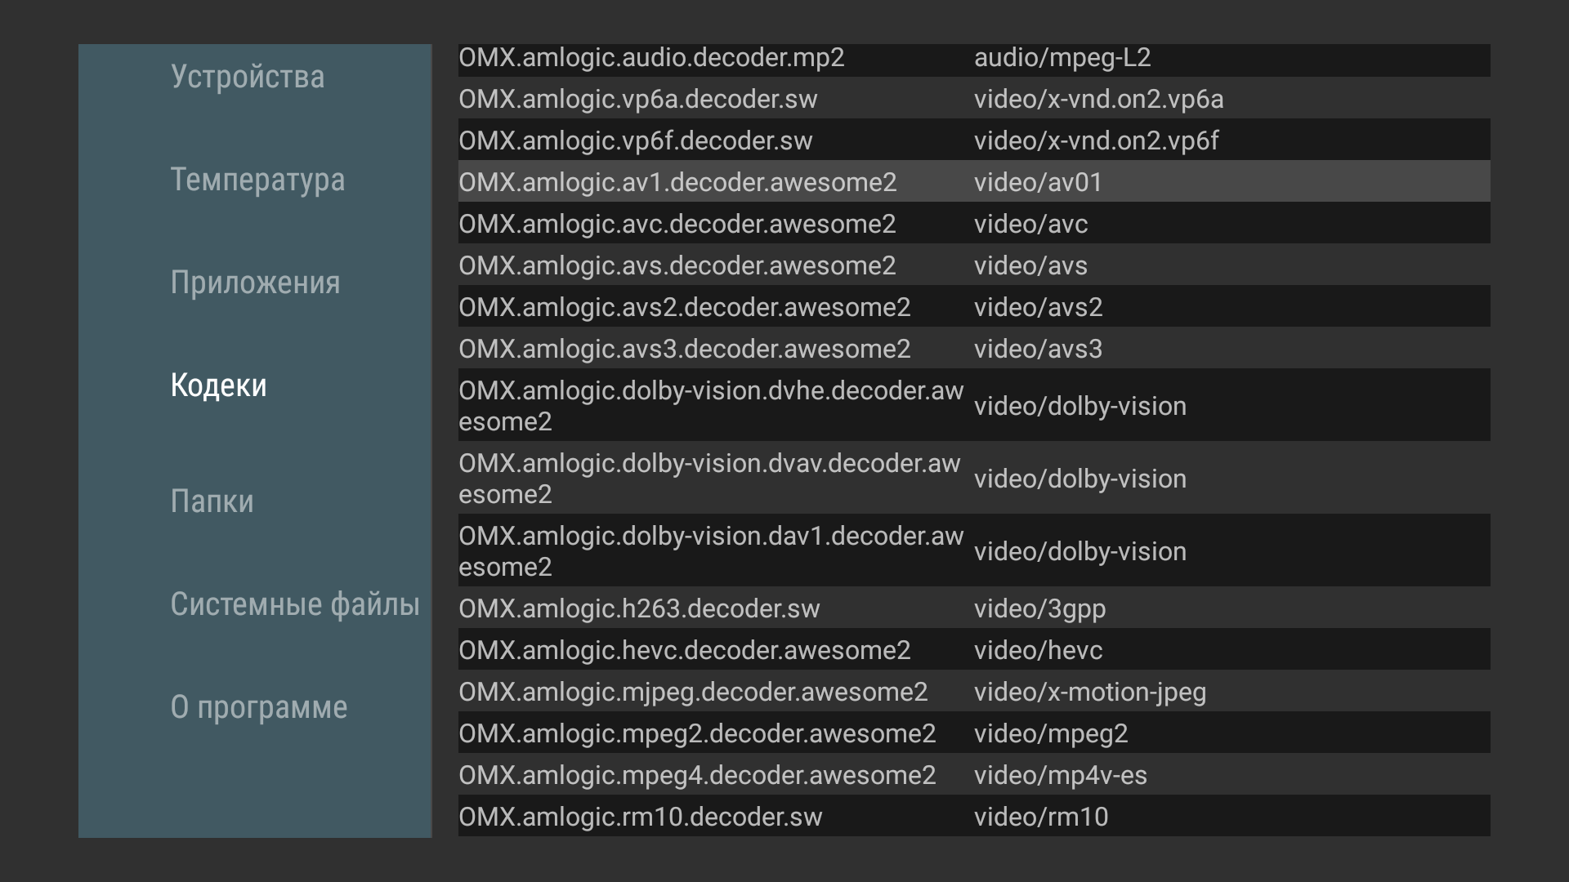
Task: Select the OMX.amlogic.h263.decoder.sw row
Action: (x=972, y=608)
